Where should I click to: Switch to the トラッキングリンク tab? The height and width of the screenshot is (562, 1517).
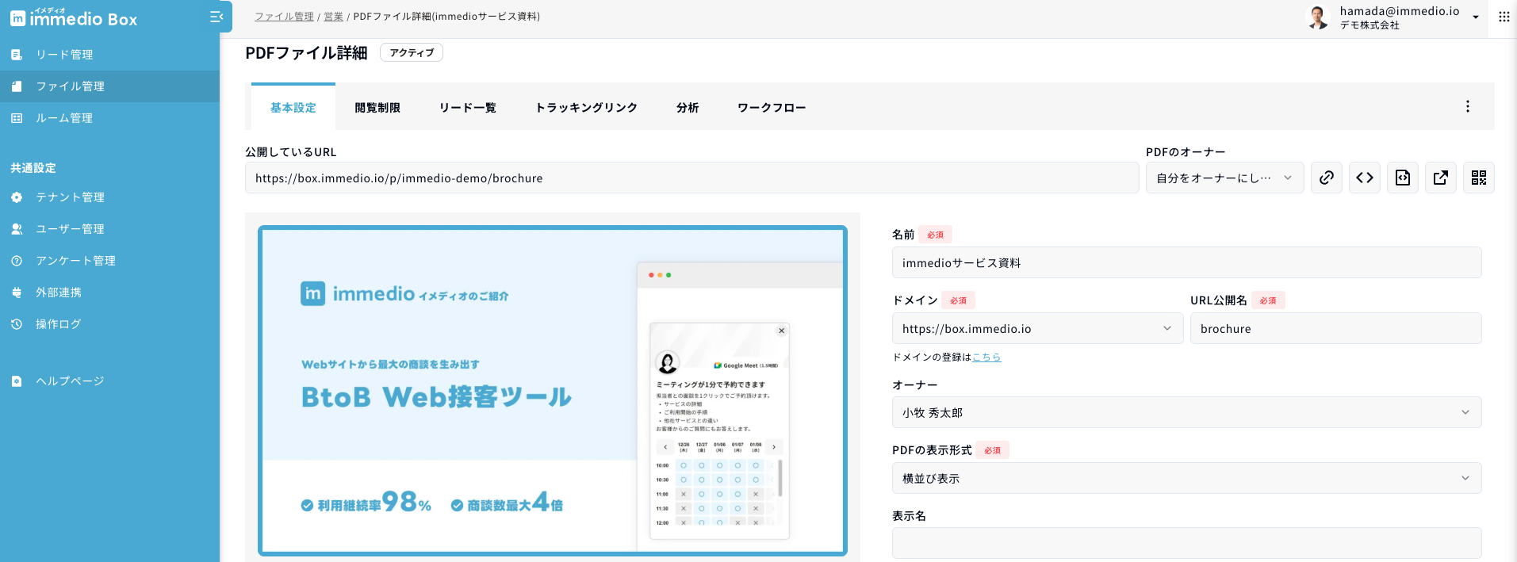click(x=586, y=108)
